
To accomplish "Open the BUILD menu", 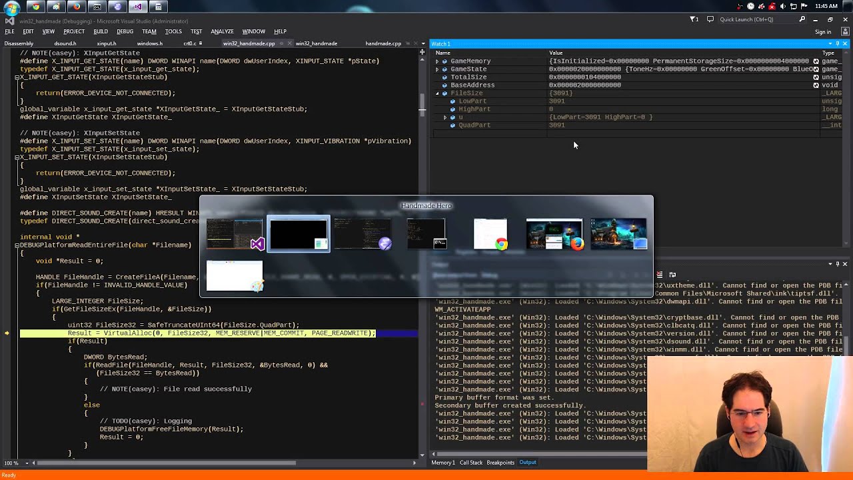I will click(101, 31).
